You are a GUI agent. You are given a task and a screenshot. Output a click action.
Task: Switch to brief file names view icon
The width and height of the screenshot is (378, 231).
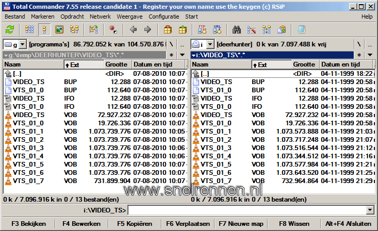29,30
